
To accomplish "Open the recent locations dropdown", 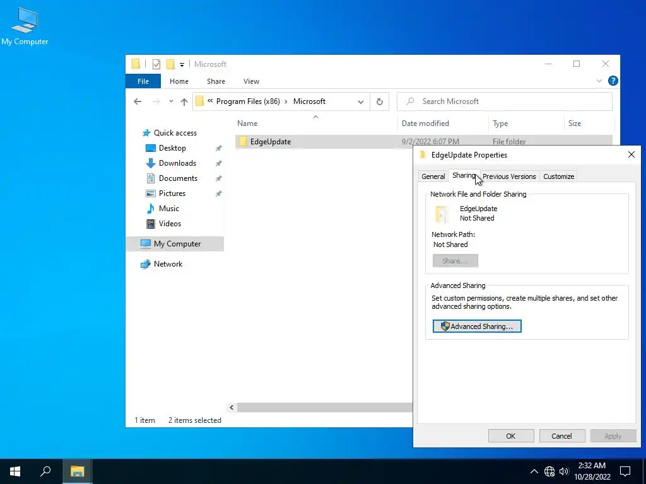I will [x=171, y=101].
